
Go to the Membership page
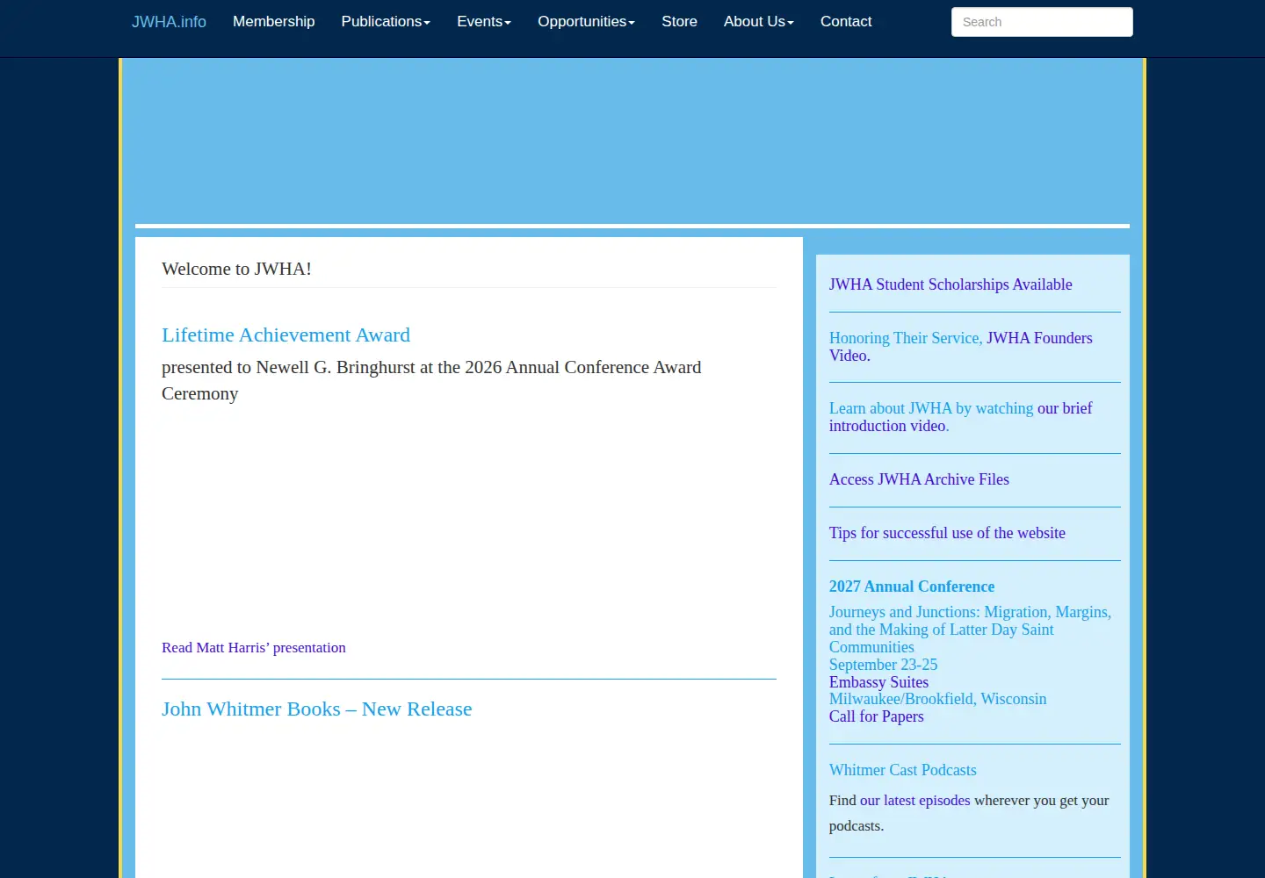click(273, 22)
